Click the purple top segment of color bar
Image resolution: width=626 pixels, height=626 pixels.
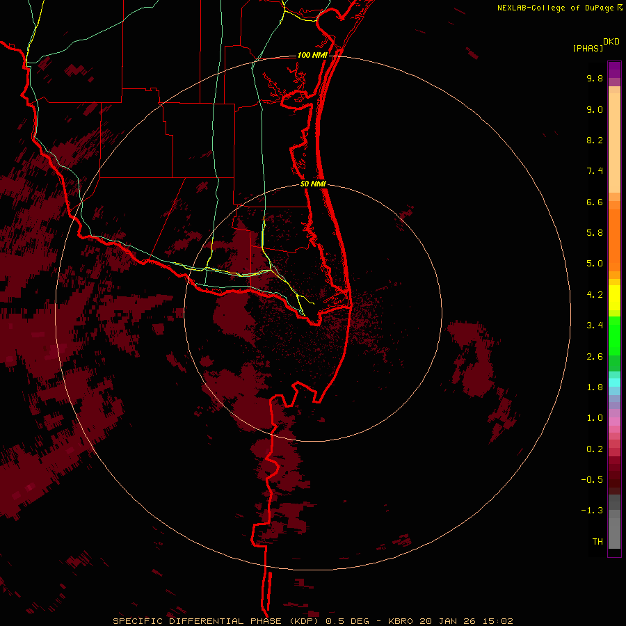(614, 70)
